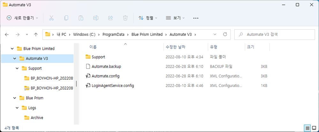Click the 2022-08-10 오후 4:46 date cell

(x=184, y=86)
